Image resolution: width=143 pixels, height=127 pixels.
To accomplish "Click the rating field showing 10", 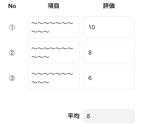I will coord(109,27).
